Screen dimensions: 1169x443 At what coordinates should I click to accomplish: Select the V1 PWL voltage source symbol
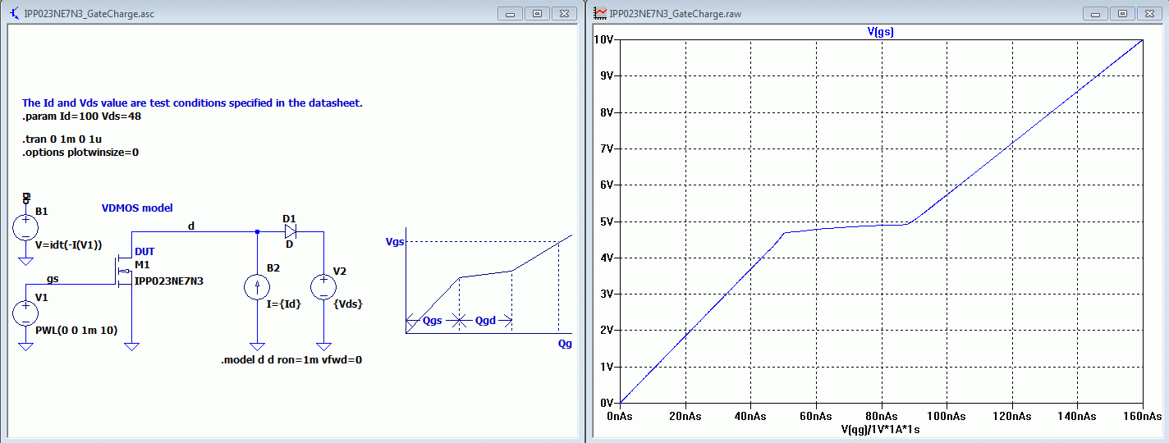tap(25, 313)
